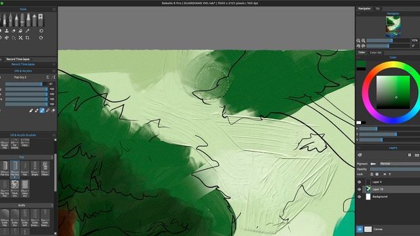Hide Layer 4 visibility eye

(x=359, y=182)
